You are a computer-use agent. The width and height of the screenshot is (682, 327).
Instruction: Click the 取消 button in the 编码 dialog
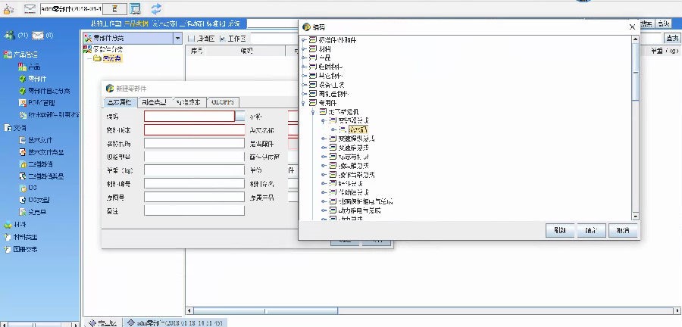(x=621, y=230)
